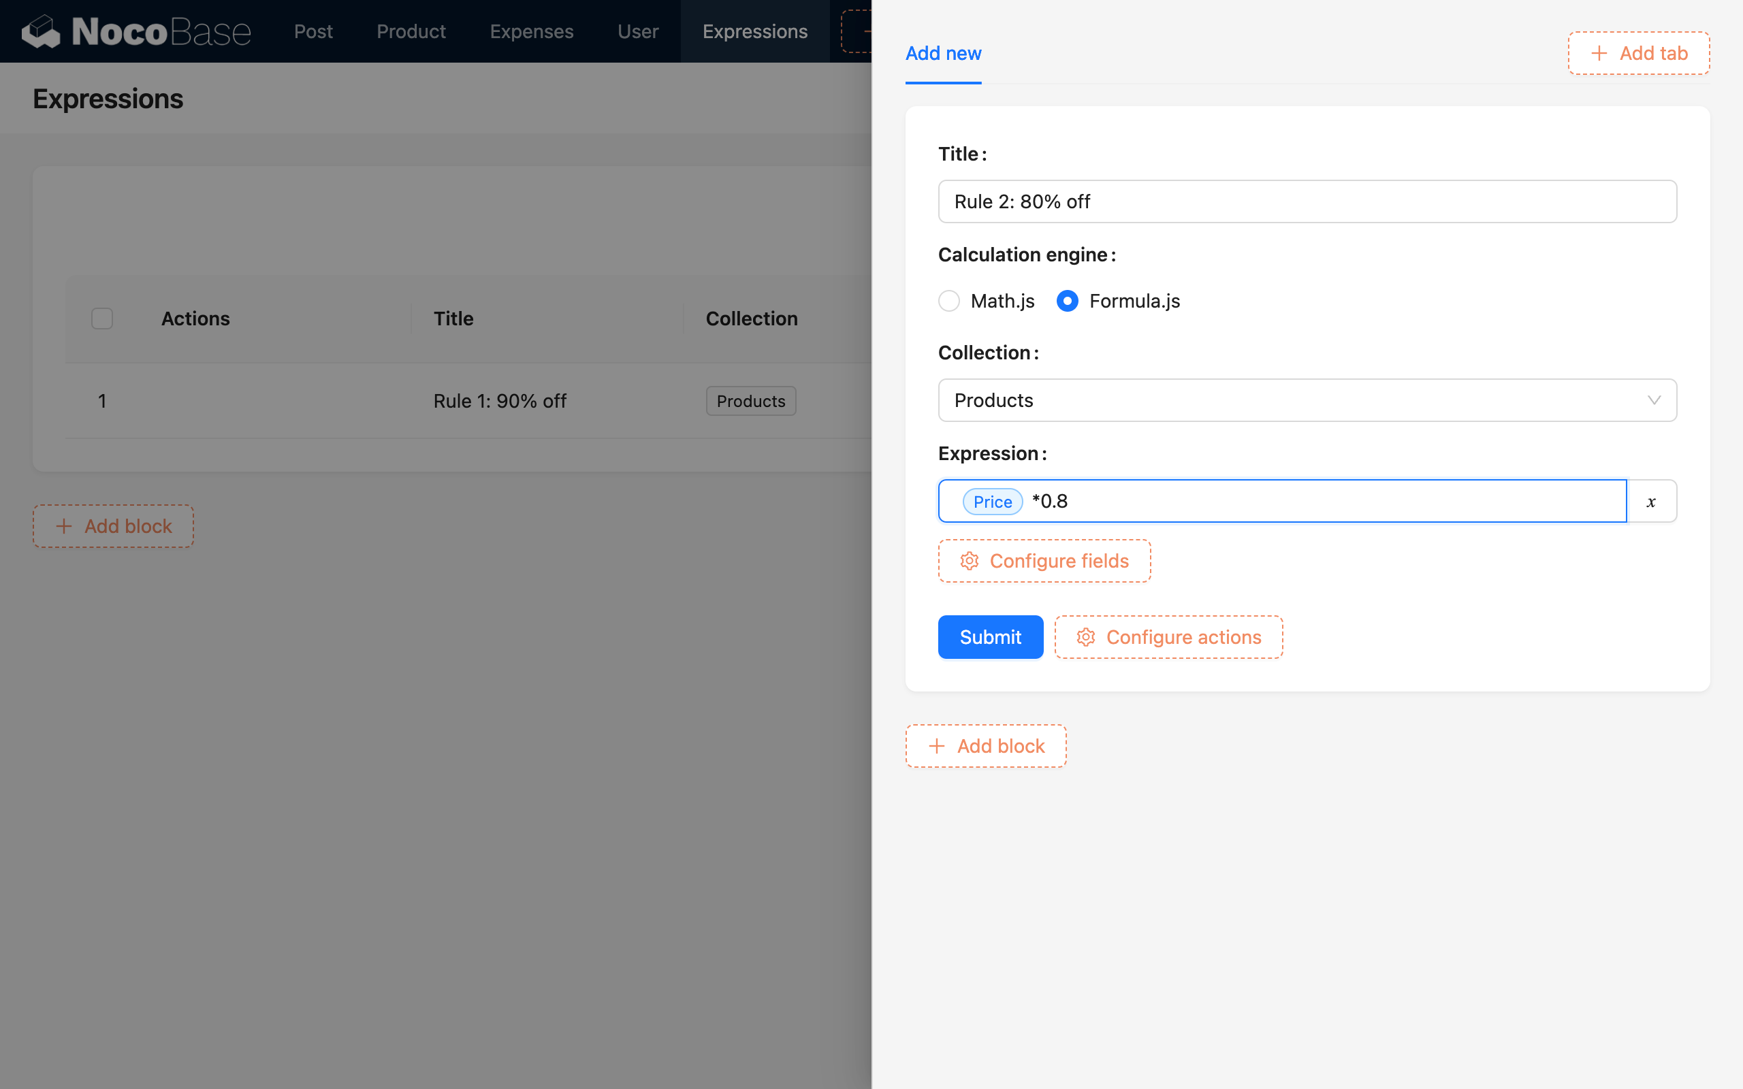Click the Products tag in table row
Image resolution: width=1743 pixels, height=1089 pixels.
coord(750,401)
